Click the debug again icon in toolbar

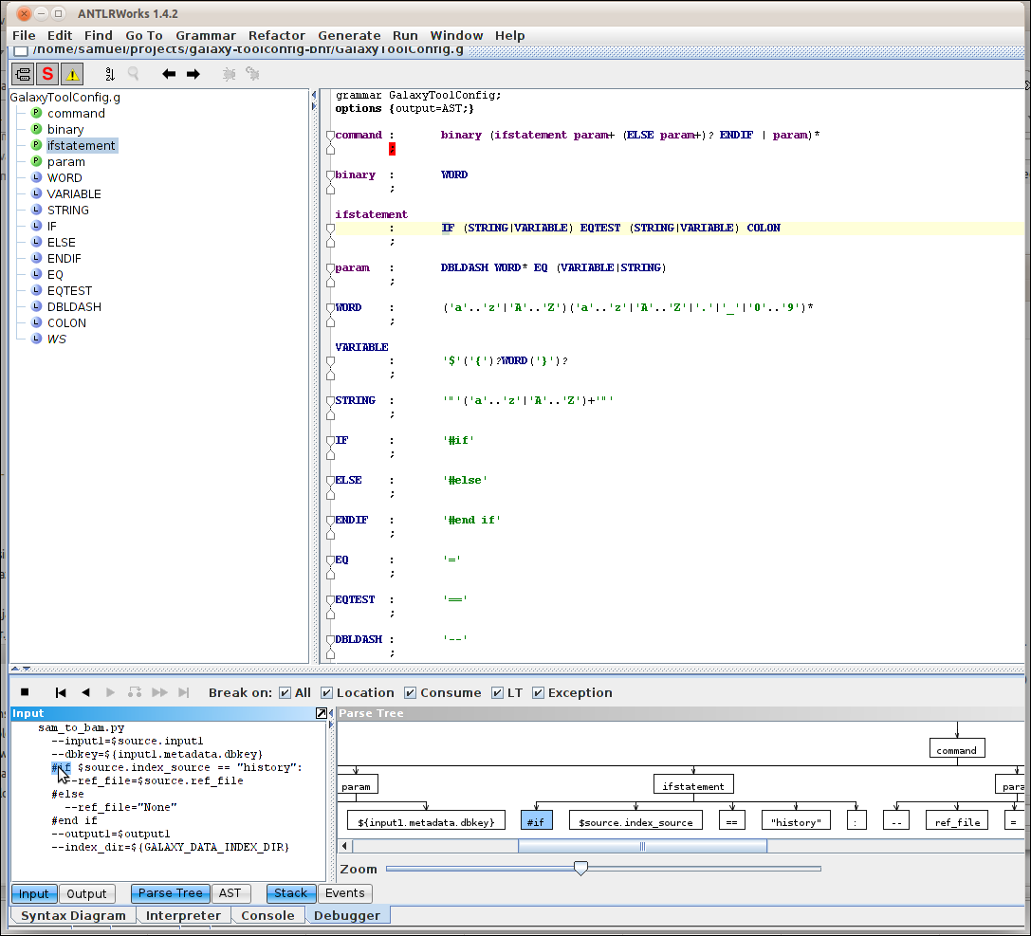point(252,74)
